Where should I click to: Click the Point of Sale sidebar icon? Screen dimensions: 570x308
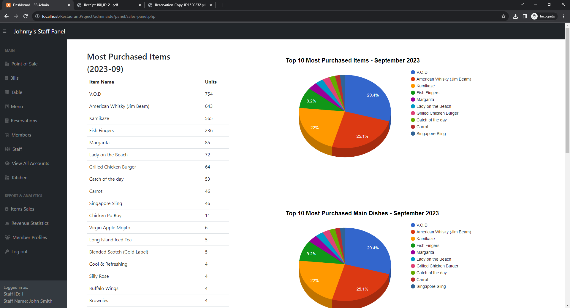pyautogui.click(x=7, y=64)
